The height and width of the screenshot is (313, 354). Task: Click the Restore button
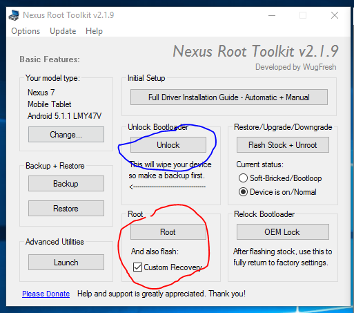click(x=66, y=209)
